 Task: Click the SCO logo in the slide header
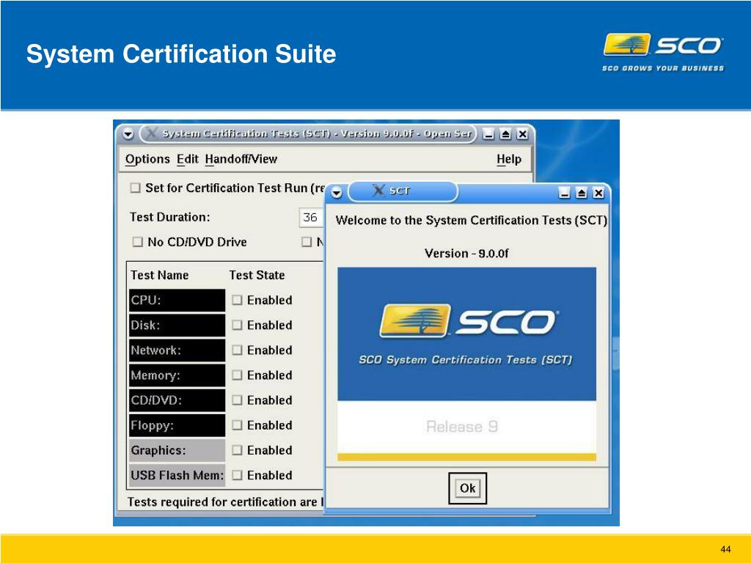click(x=663, y=52)
